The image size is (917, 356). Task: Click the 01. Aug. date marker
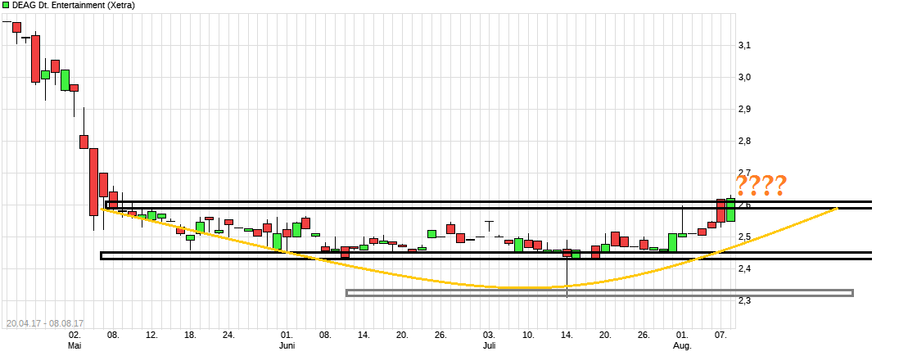pos(683,340)
